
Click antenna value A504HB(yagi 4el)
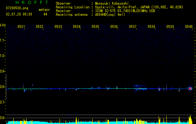110,15
